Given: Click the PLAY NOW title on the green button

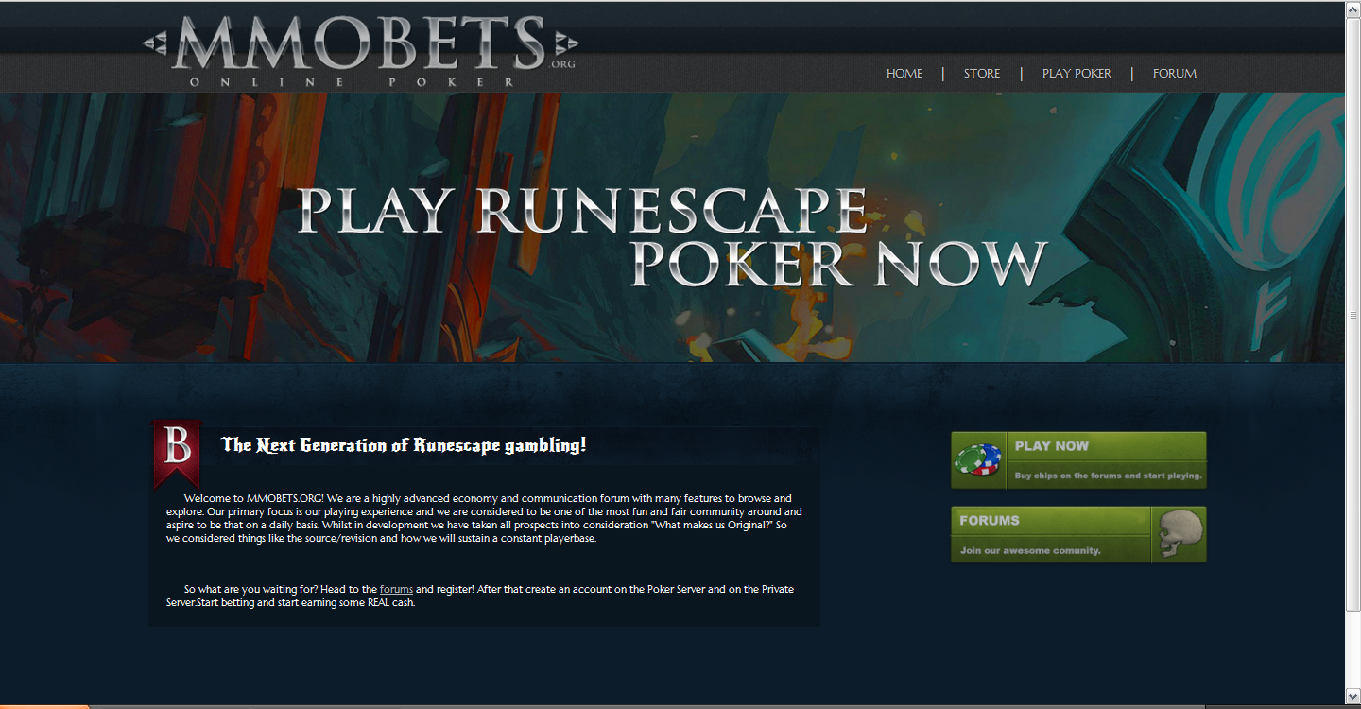Looking at the screenshot, I should pyautogui.click(x=1051, y=446).
